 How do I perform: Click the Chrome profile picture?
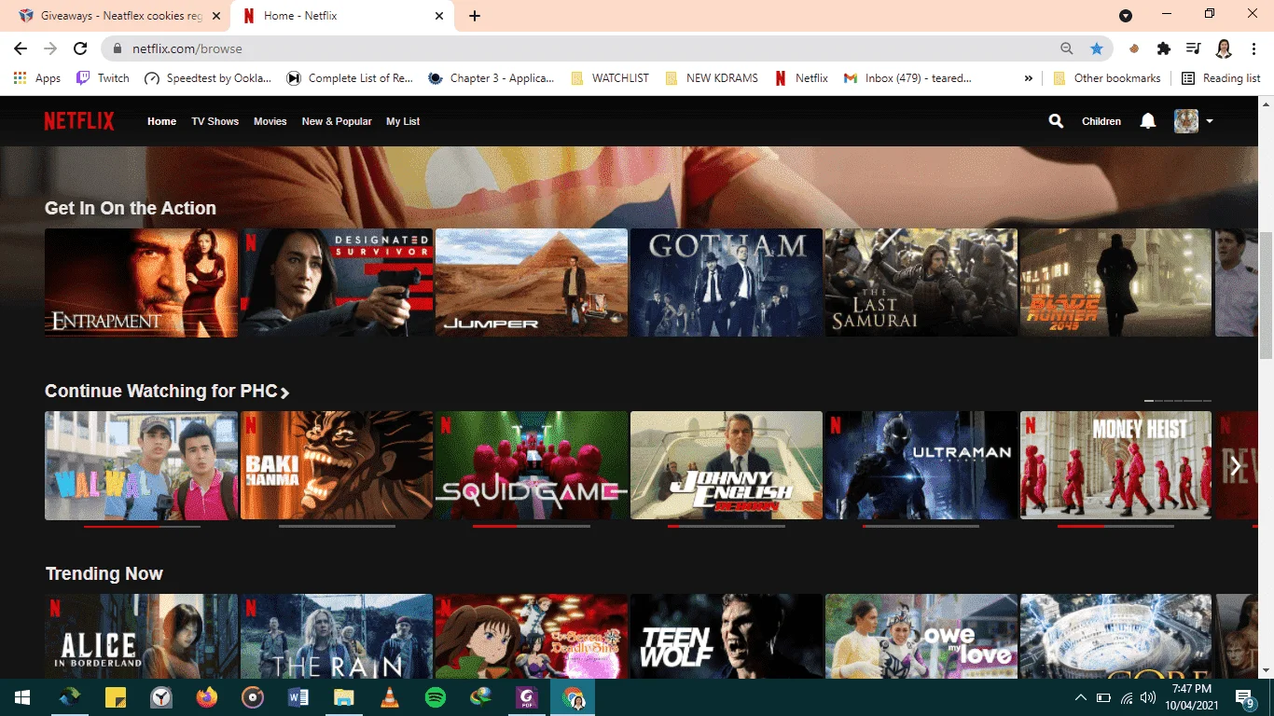coord(1224,48)
